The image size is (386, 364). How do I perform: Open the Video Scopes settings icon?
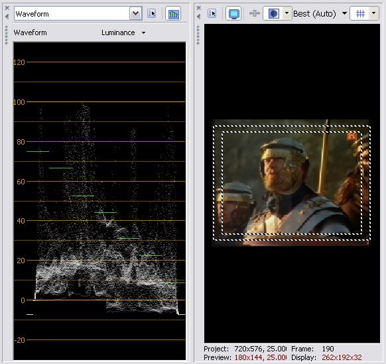click(x=152, y=13)
